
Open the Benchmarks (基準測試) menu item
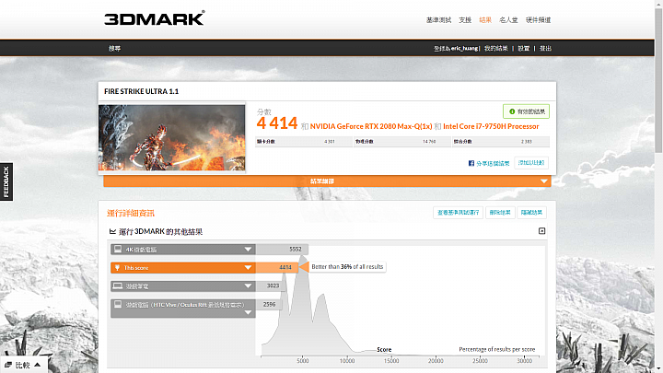click(438, 20)
